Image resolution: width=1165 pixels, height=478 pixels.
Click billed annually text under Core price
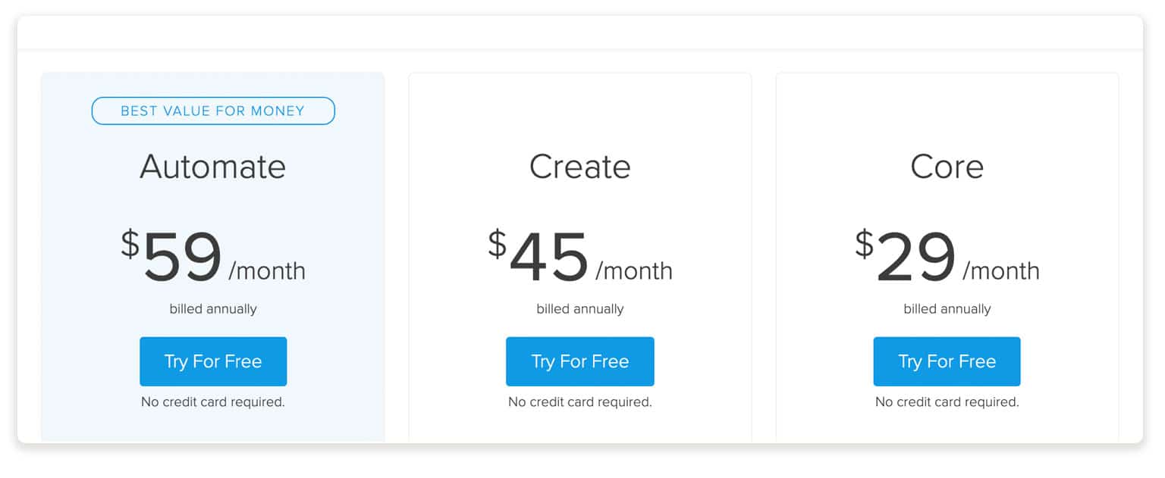pyautogui.click(x=947, y=309)
